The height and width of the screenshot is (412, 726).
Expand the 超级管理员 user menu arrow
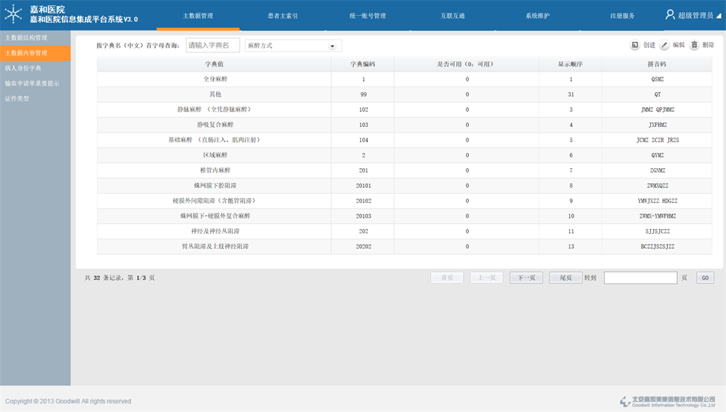(x=719, y=16)
